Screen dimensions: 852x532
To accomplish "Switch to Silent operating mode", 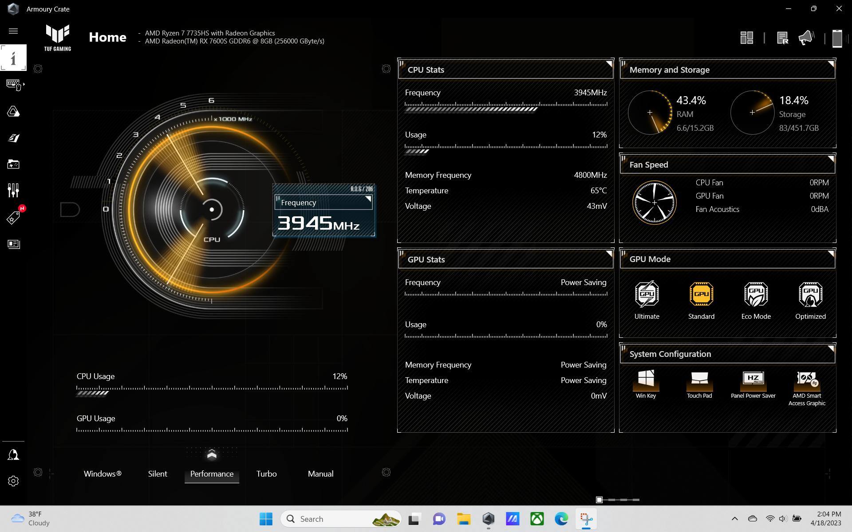I will 158,474.
